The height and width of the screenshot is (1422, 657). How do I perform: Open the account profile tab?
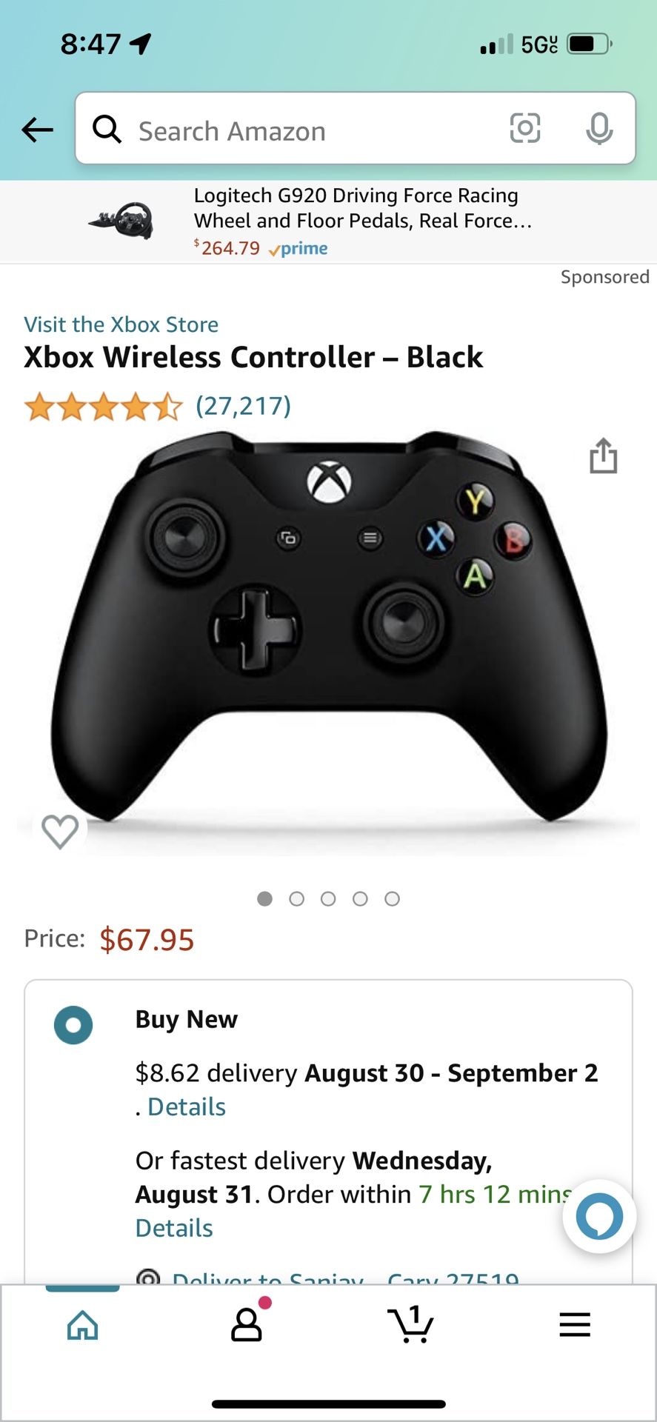[x=247, y=1324]
